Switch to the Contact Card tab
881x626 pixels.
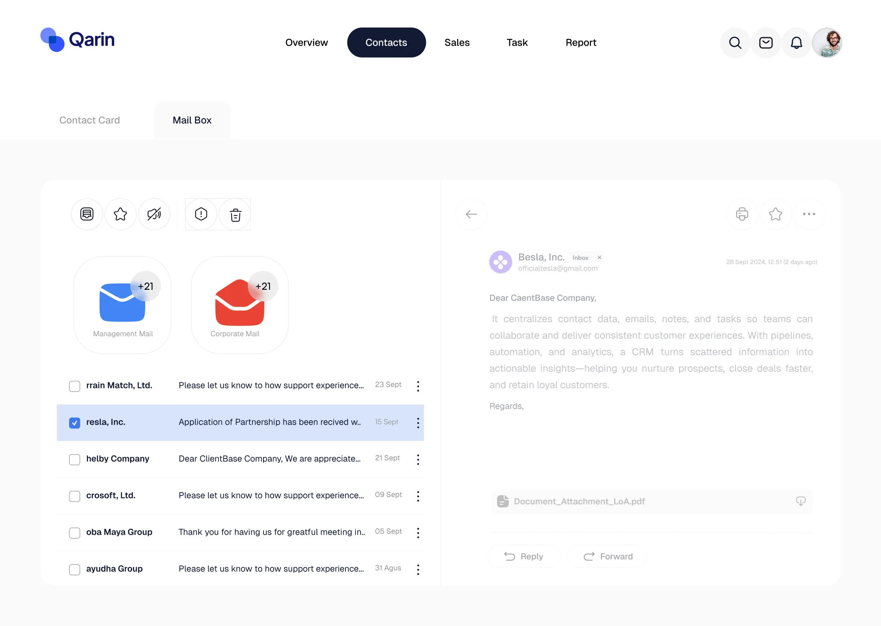tap(90, 120)
